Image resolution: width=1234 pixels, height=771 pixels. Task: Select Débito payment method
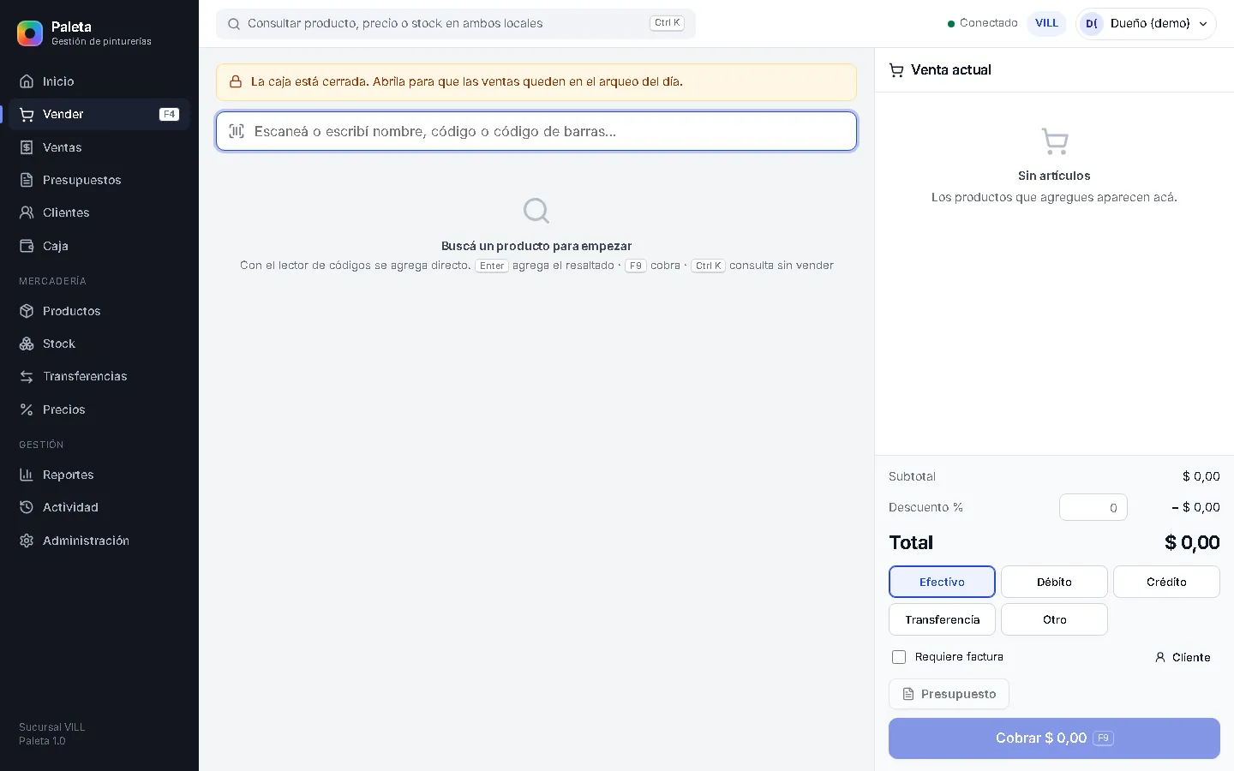click(x=1054, y=582)
